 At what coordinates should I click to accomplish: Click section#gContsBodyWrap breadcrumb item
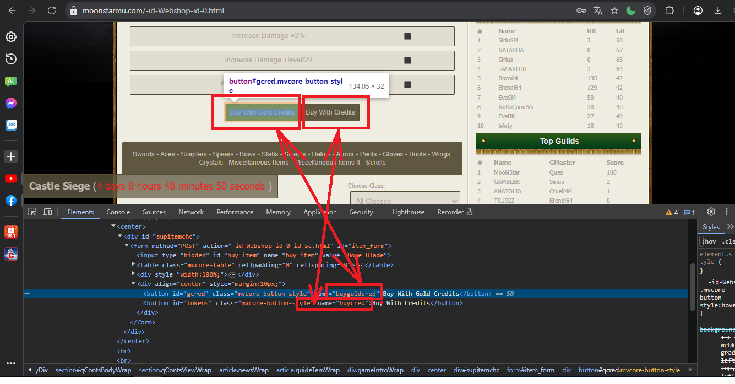tap(93, 370)
